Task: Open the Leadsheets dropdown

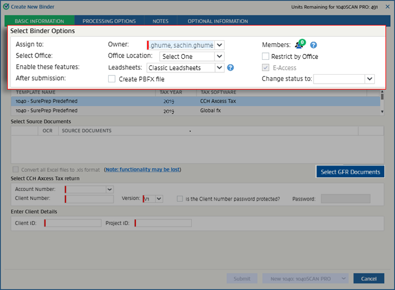Action: [x=219, y=68]
